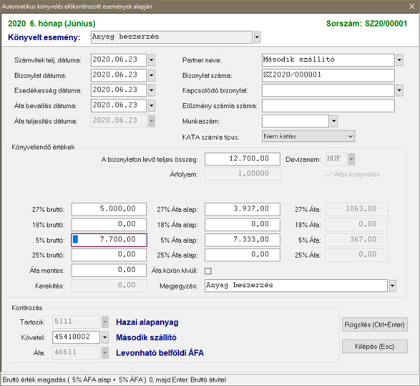
Task: Open the Könyvelt esemény dropdown arrow
Action: click(257, 37)
